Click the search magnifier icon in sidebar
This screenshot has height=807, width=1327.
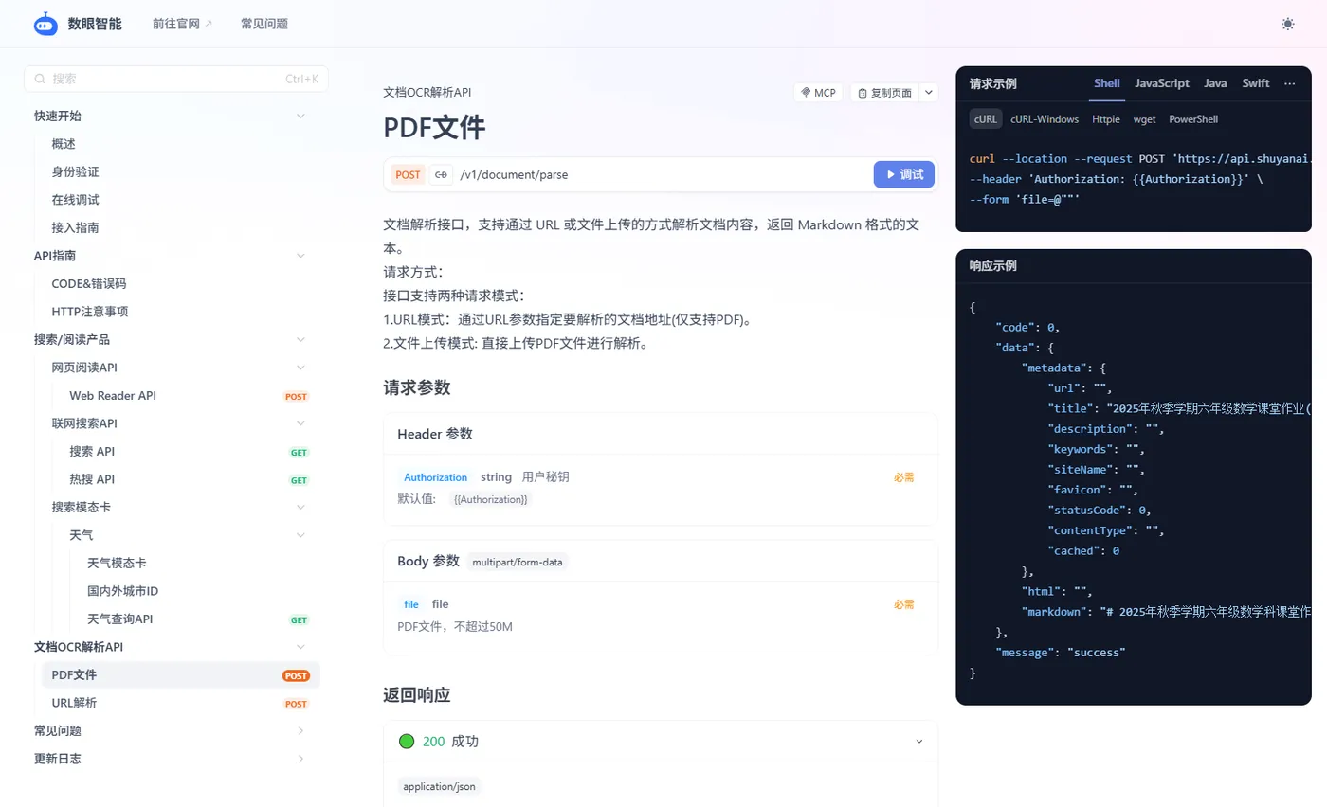tap(39, 78)
